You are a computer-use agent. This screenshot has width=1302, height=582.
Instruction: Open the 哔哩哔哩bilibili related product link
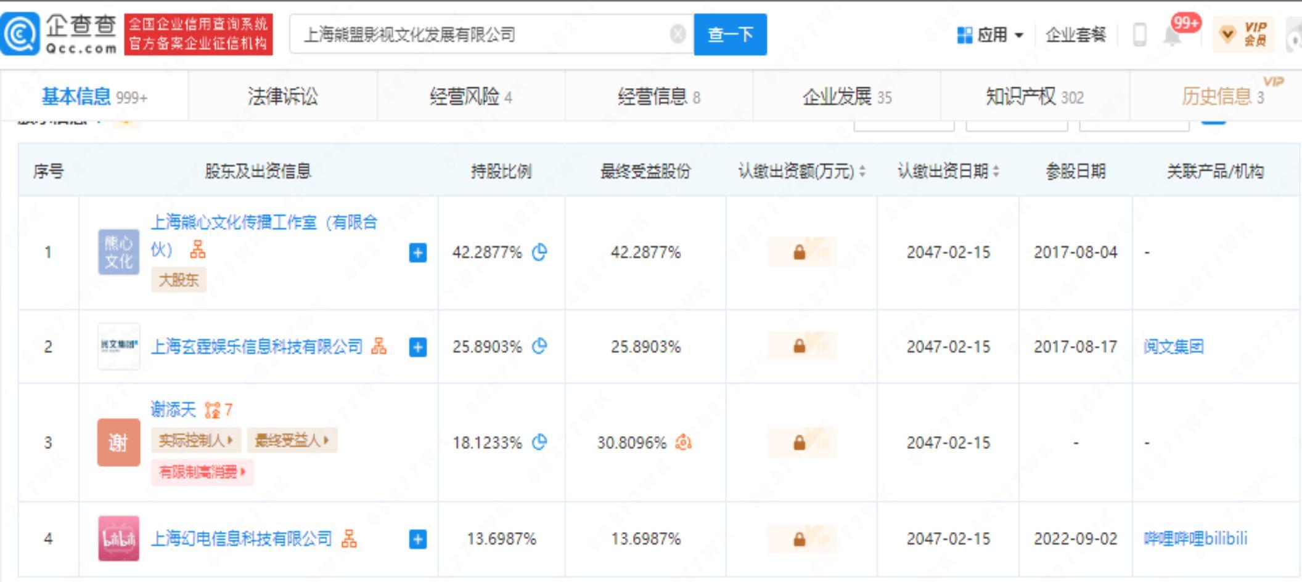click(x=1195, y=539)
